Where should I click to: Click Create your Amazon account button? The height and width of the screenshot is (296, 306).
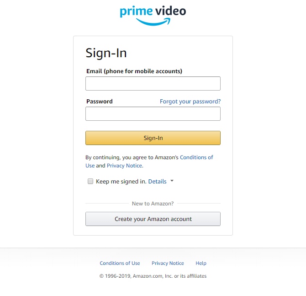(x=153, y=219)
